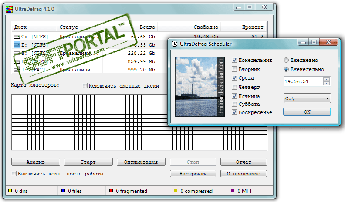Click the Оптимизация button
This screenshot has height=202, width=345.
coord(141,162)
